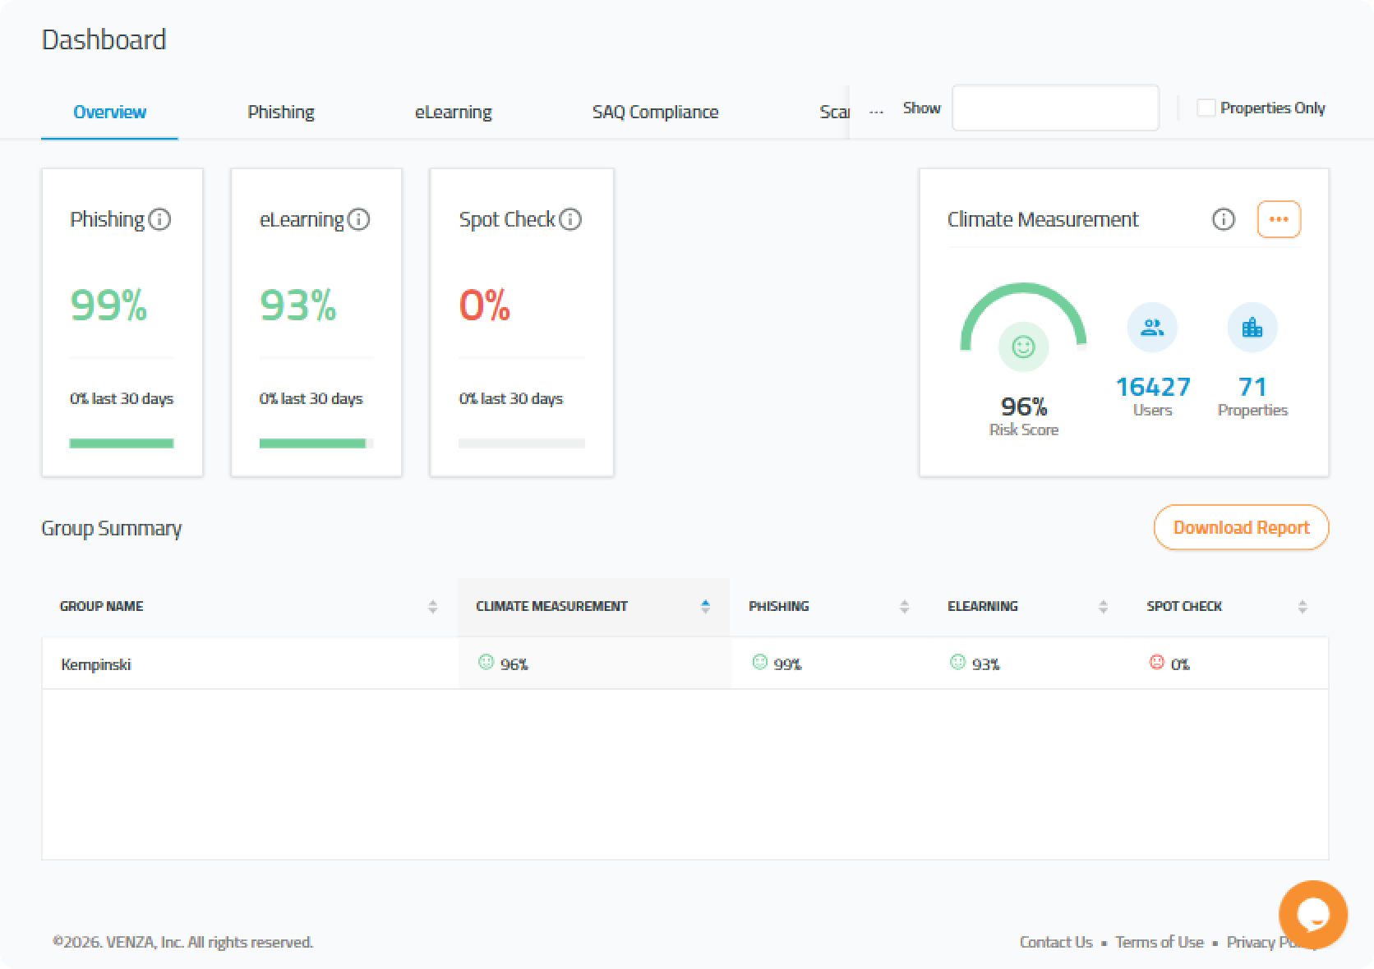1374x969 pixels.
Task: Click the eLearning card info icon
Action: pos(358,219)
